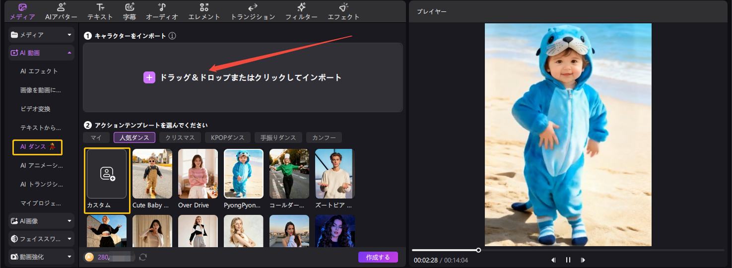The image size is (732, 268).
Task: Step to the next frame
Action: 583,260
